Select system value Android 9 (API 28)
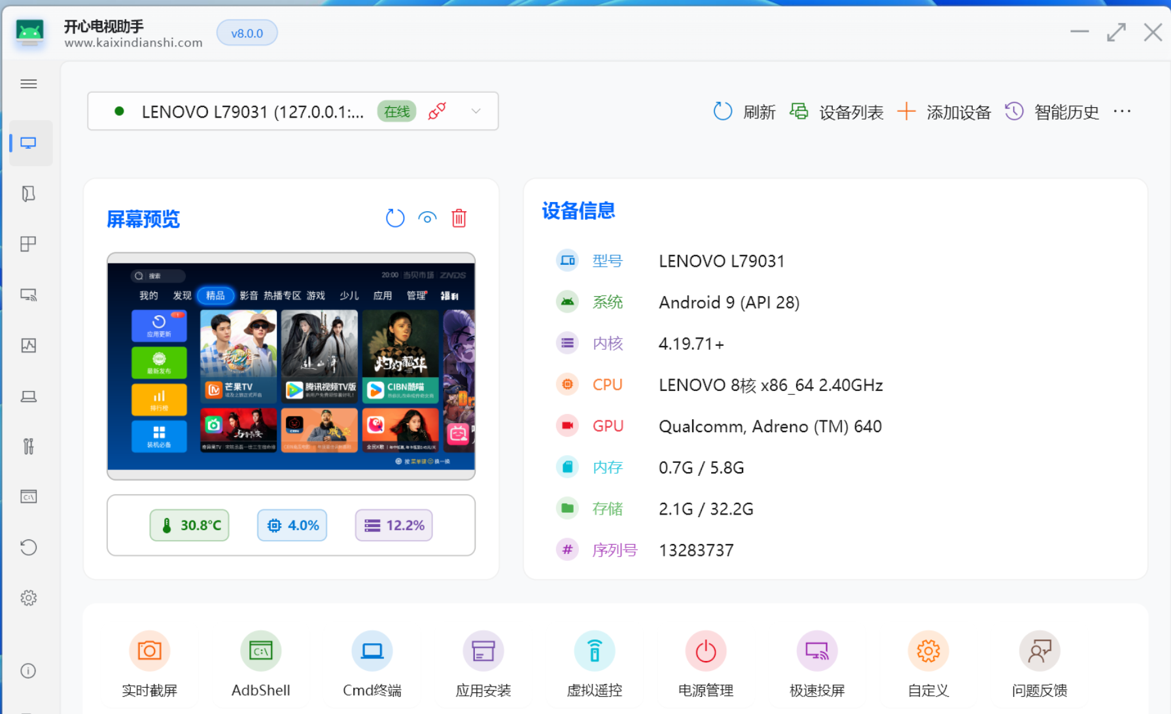1171x714 pixels. (x=729, y=302)
